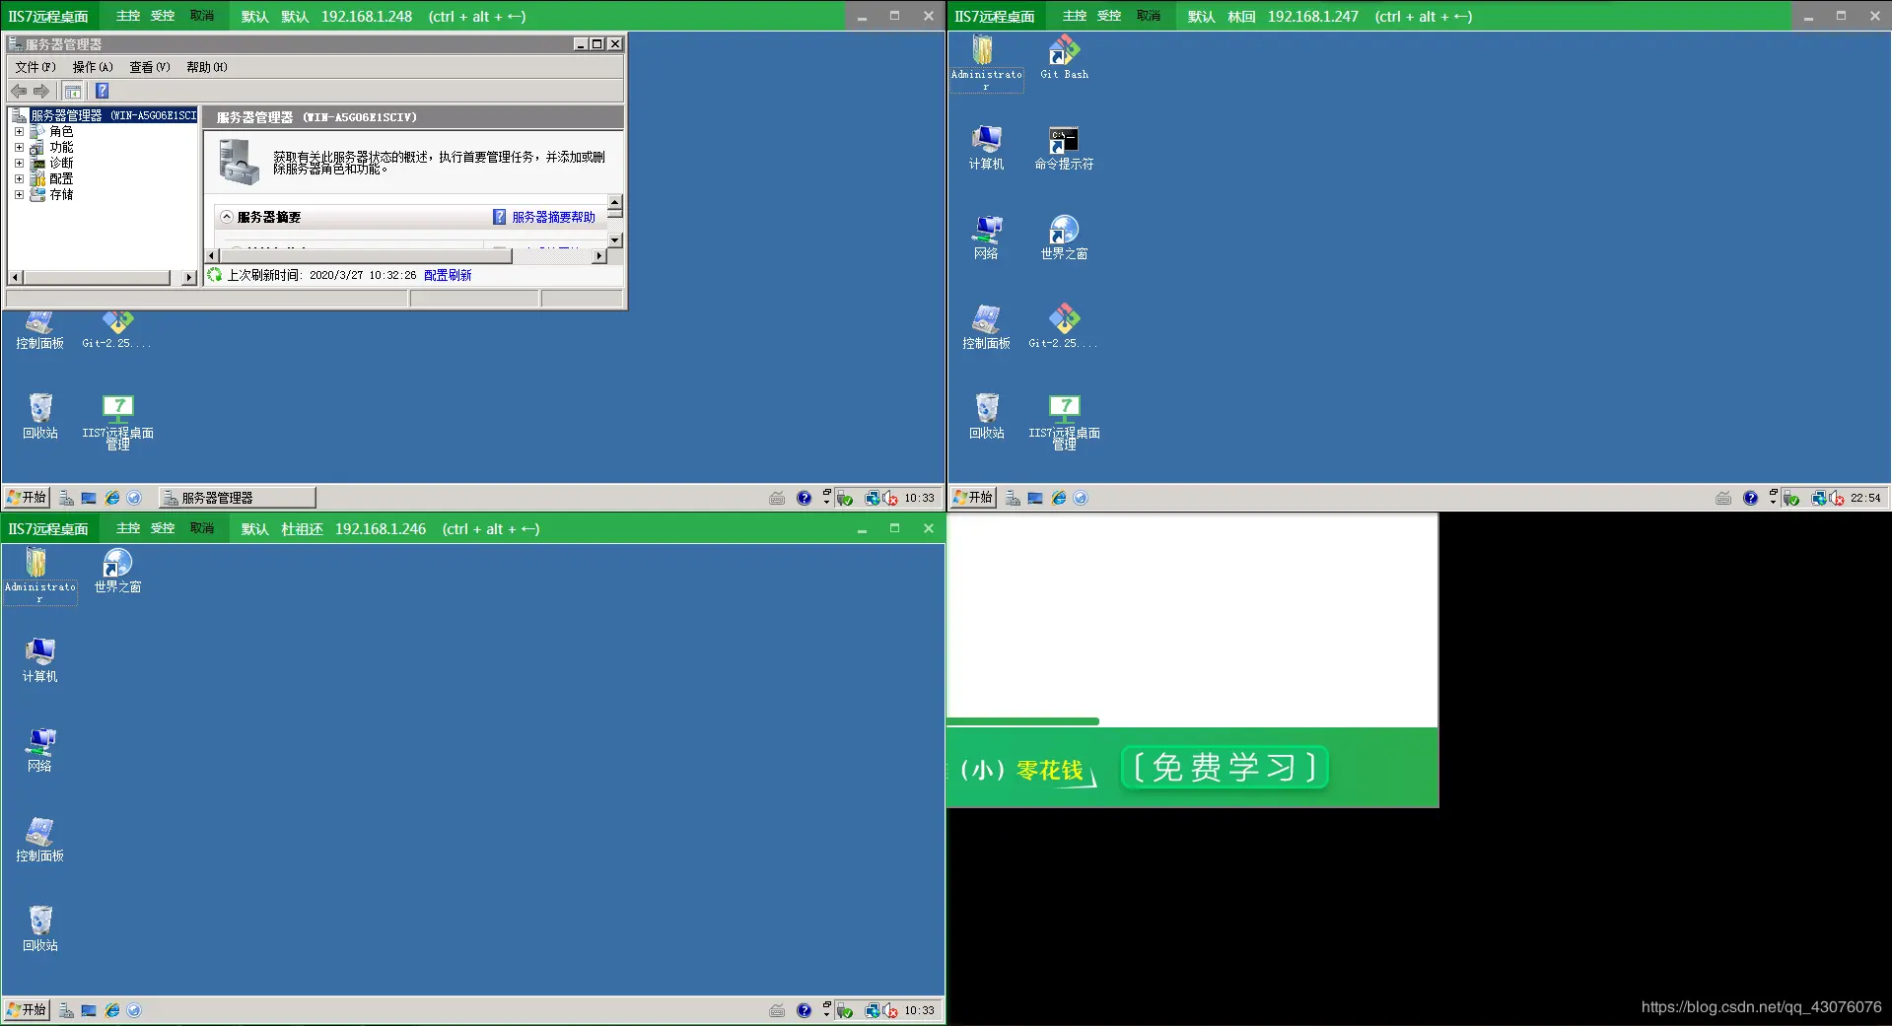Select the 服务器管理器 root node in the tree

tap(111, 115)
